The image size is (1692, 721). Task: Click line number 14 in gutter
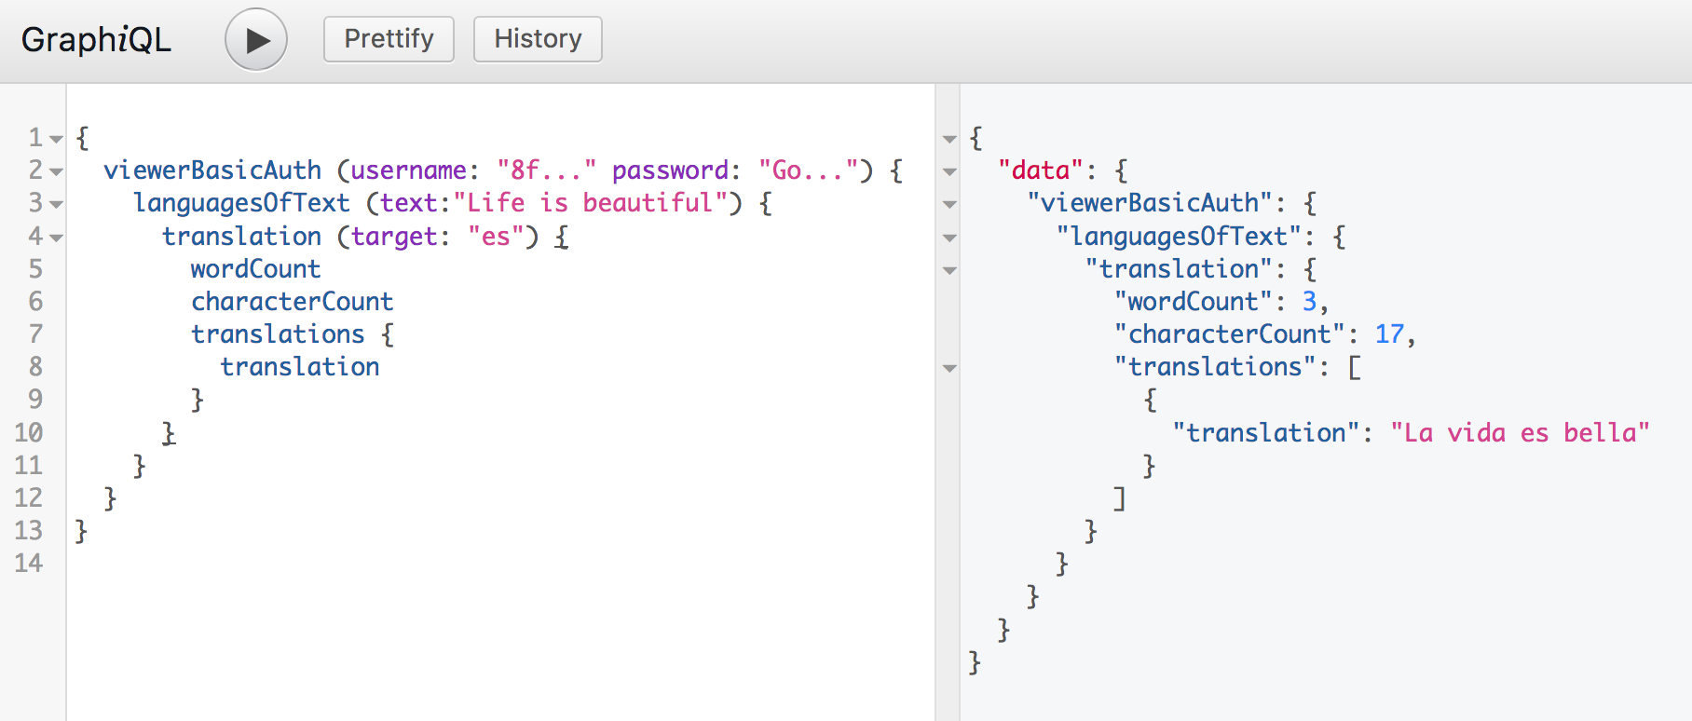click(29, 564)
